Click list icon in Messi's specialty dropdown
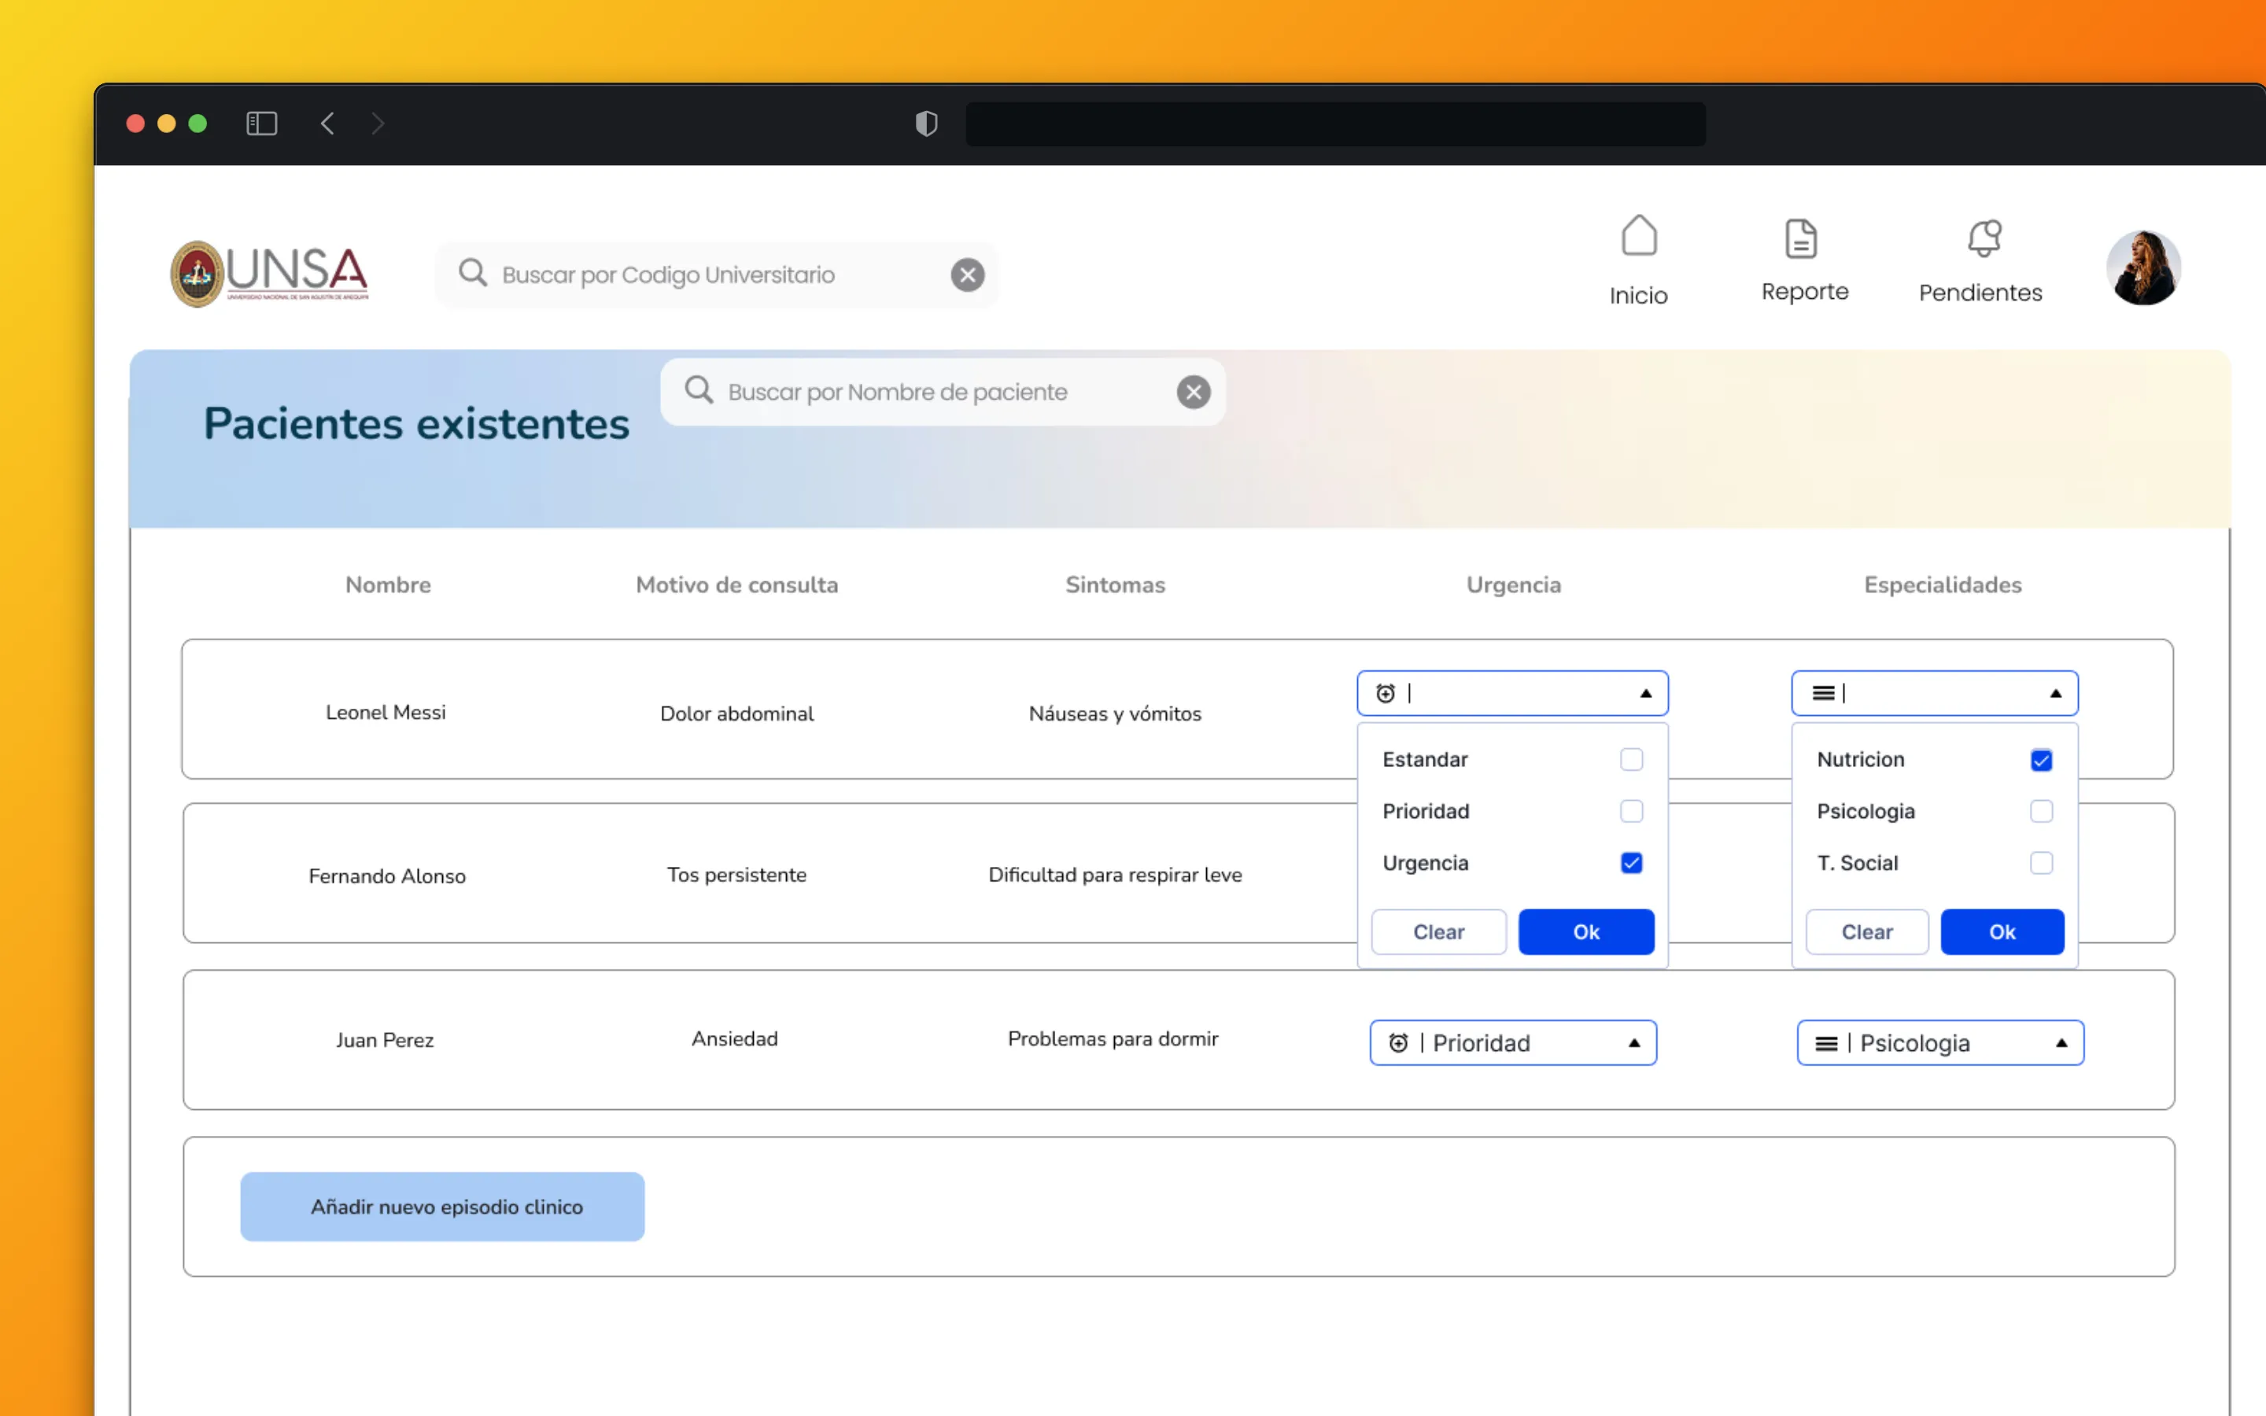Image resolution: width=2266 pixels, height=1416 pixels. (1823, 693)
